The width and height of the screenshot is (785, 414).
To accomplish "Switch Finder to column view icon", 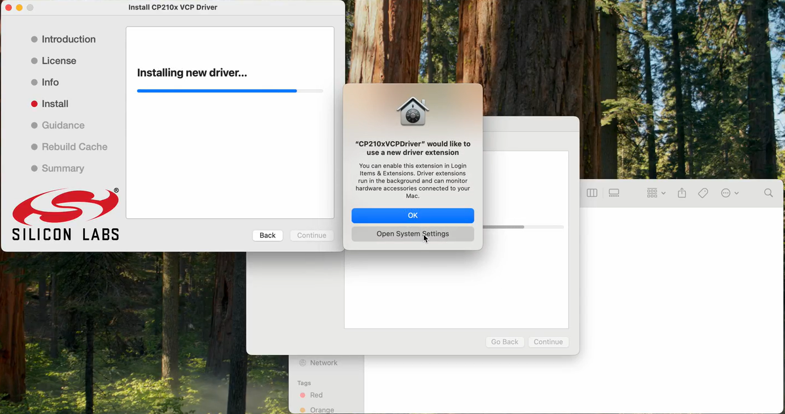I will tap(592, 193).
